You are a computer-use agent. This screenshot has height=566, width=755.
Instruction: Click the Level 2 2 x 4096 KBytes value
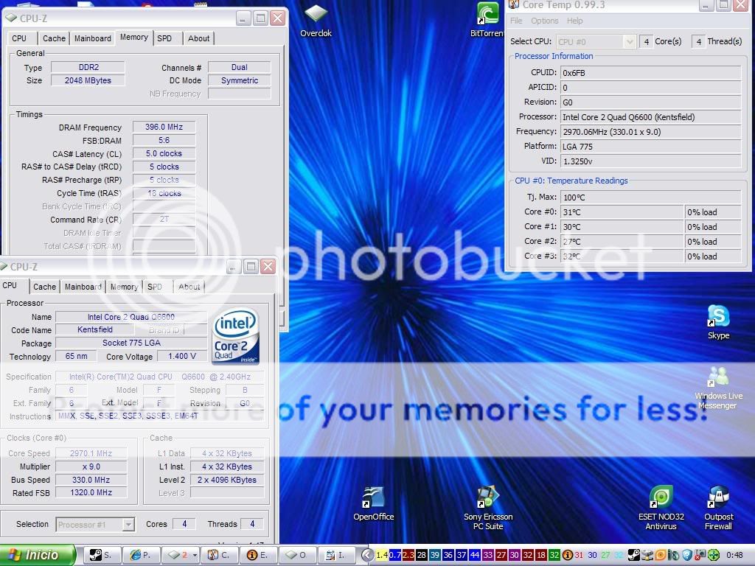[227, 480]
